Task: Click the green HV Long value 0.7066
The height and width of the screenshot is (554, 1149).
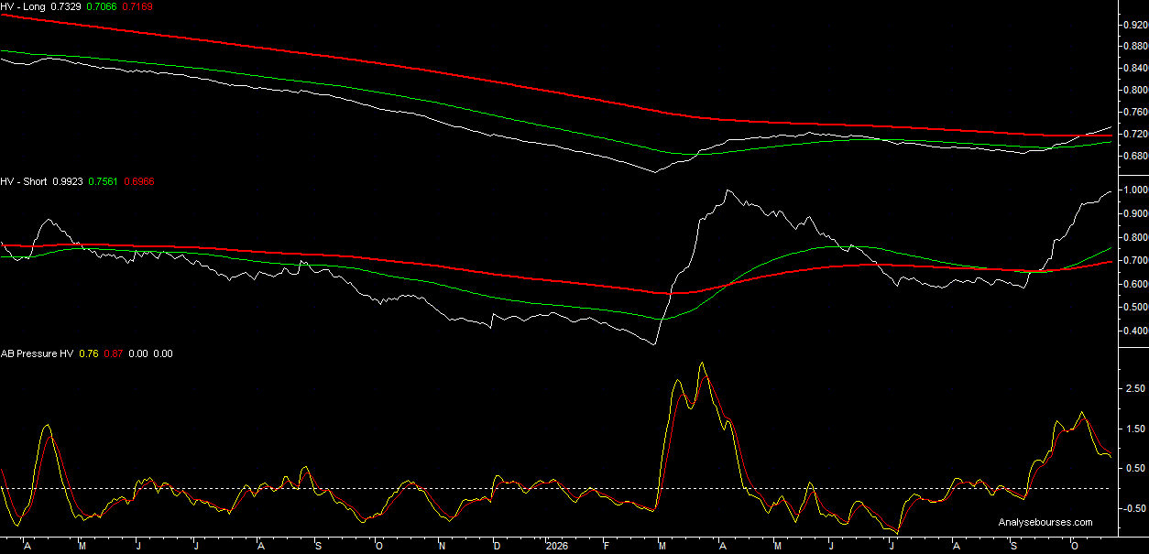Action: click(102, 6)
